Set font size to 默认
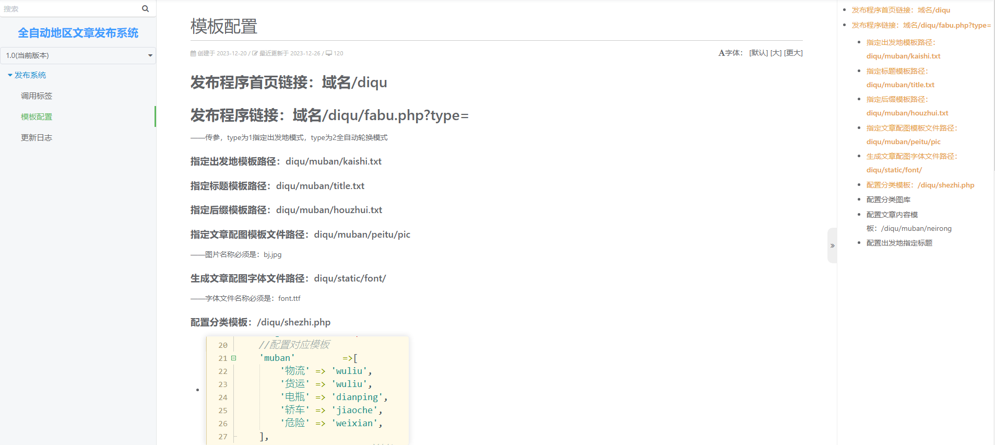The width and height of the screenshot is (995, 445). pyautogui.click(x=758, y=53)
